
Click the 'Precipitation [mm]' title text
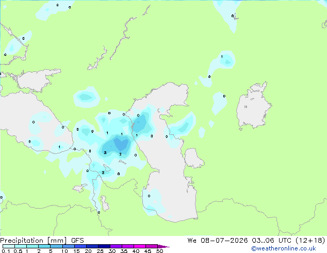tap(34, 241)
